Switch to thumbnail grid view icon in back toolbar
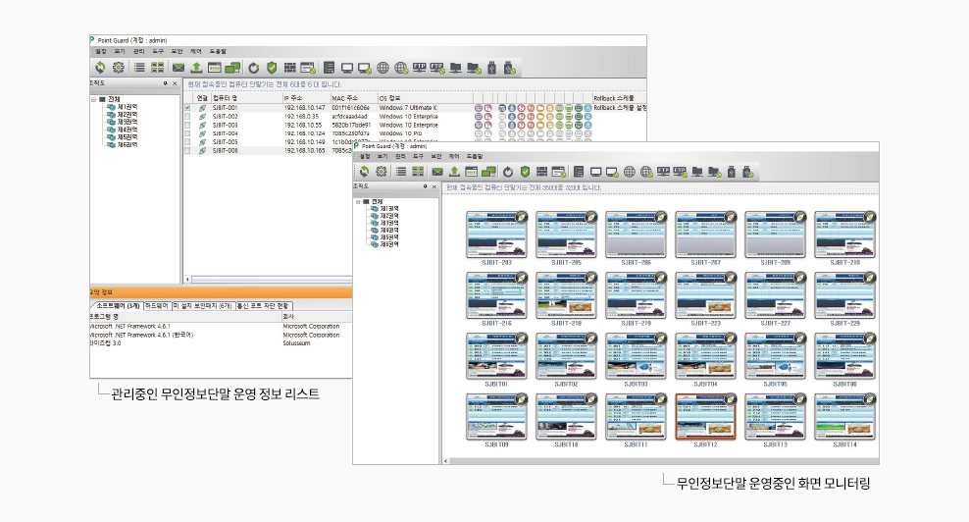This screenshot has width=969, height=522. (x=157, y=68)
